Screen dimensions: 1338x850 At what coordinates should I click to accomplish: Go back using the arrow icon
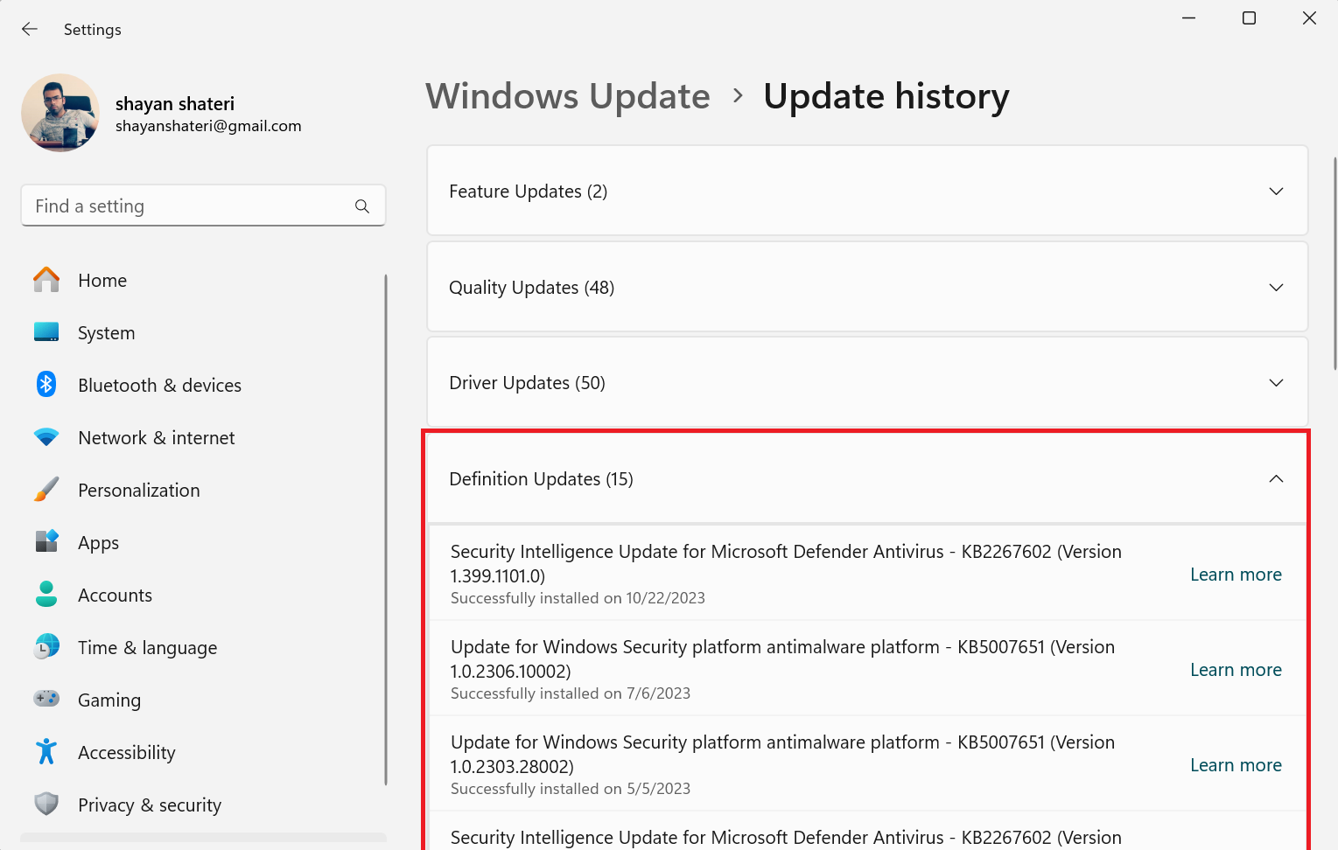coord(30,29)
